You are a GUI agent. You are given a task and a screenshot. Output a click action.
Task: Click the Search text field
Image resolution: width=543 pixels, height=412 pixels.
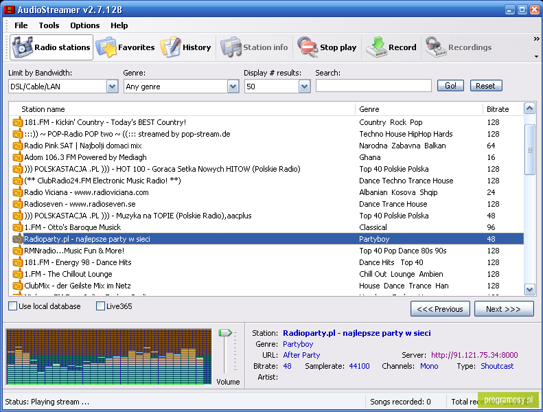(x=373, y=86)
